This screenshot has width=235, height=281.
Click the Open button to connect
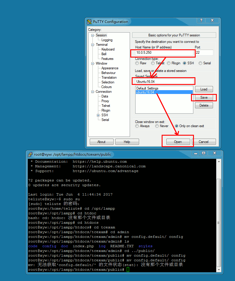pyautogui.click(x=178, y=142)
